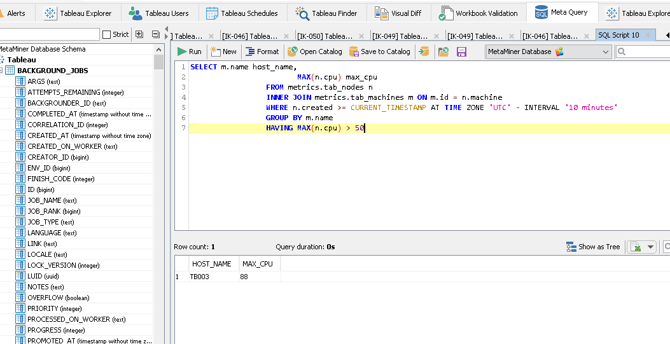
Task: Select the CORRELATION_ID column
Action: coord(67,125)
